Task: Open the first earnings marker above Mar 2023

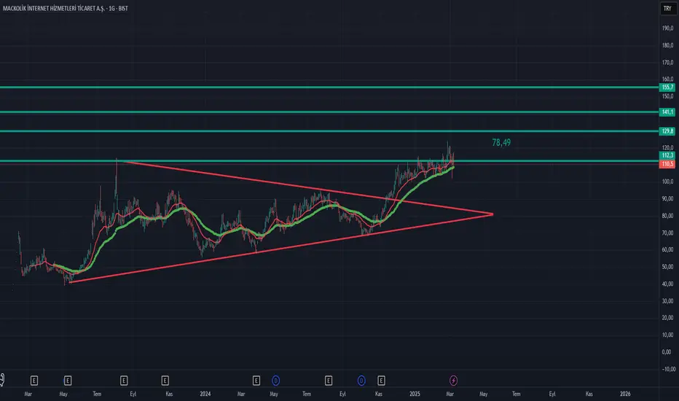Action: [x=34, y=381]
